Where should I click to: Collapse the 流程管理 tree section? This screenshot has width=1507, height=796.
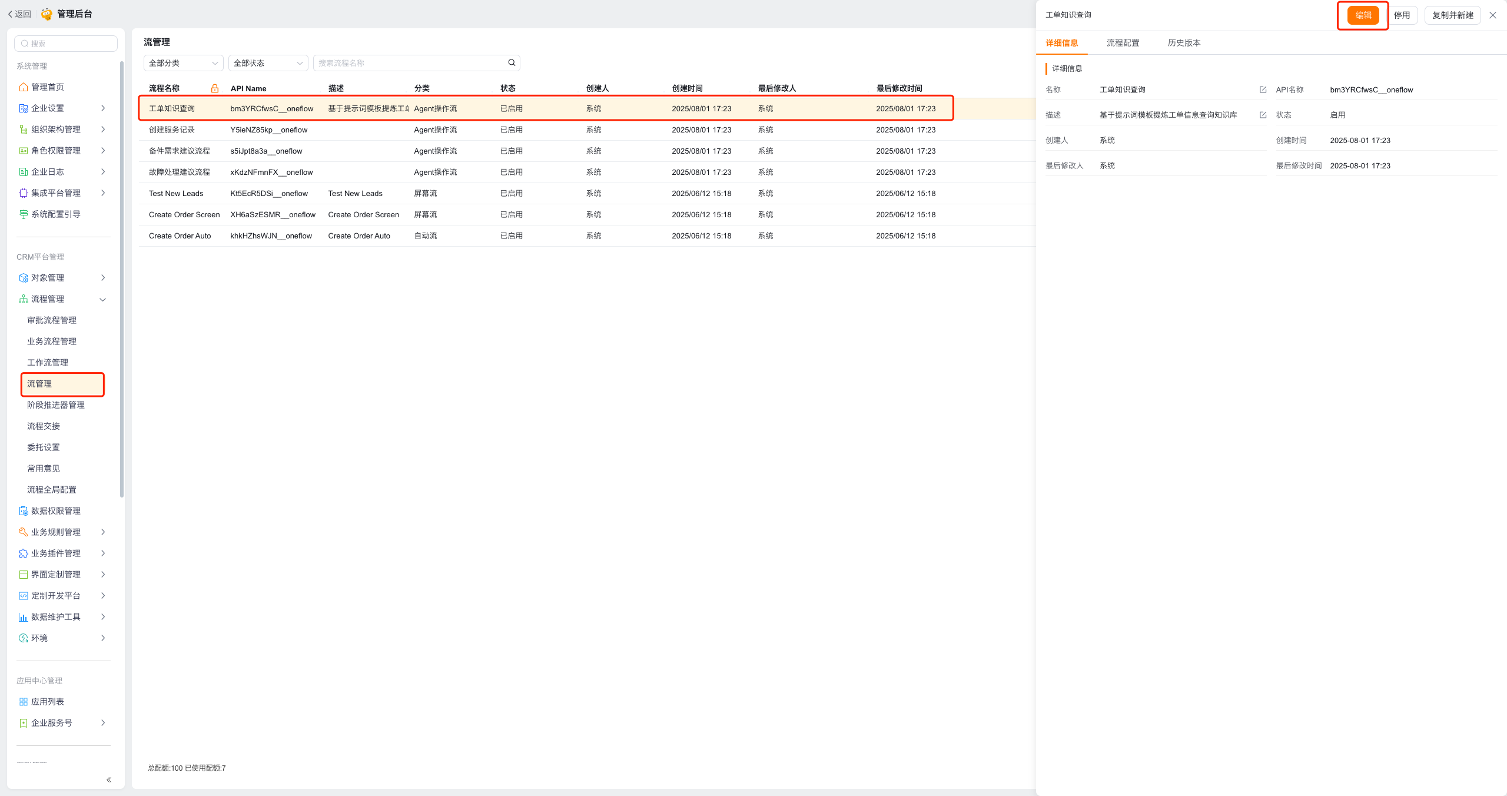click(103, 299)
